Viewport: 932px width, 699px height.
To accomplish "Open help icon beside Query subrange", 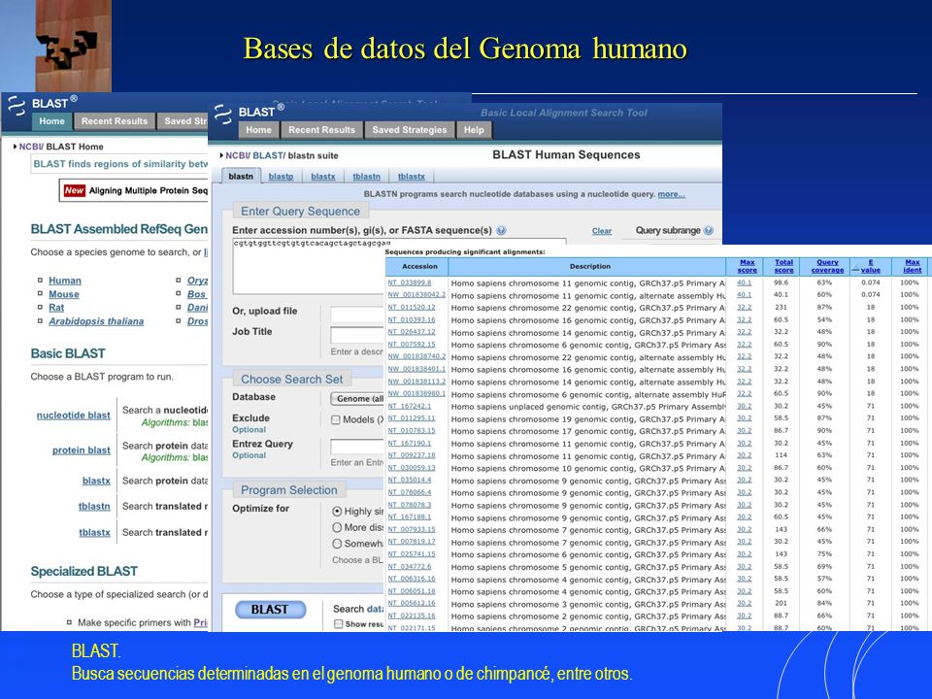I will pyautogui.click(x=708, y=231).
